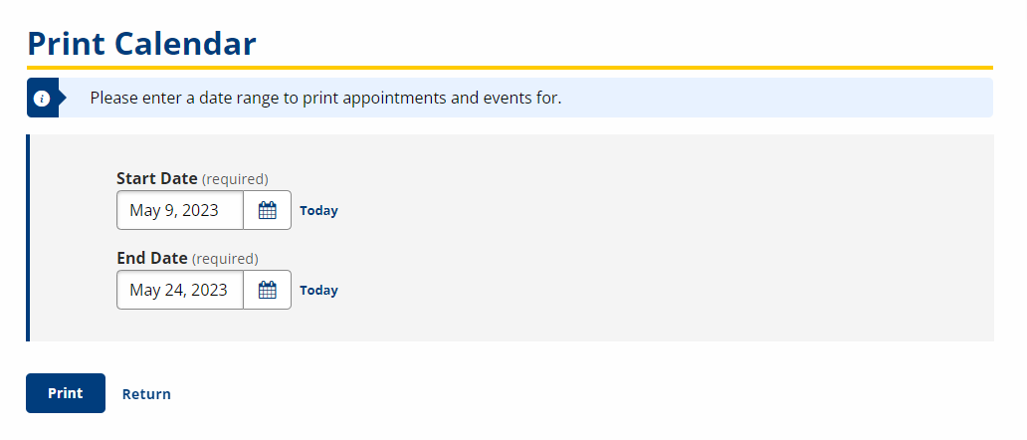This screenshot has height=440, width=1027.
Task: Focus the End Date field showing May 24, 2023
Action: tap(180, 290)
